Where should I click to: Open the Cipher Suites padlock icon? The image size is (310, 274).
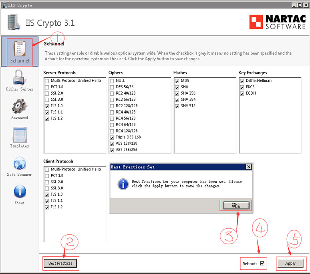19,78
